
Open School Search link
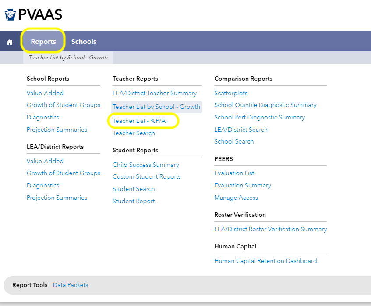click(234, 142)
